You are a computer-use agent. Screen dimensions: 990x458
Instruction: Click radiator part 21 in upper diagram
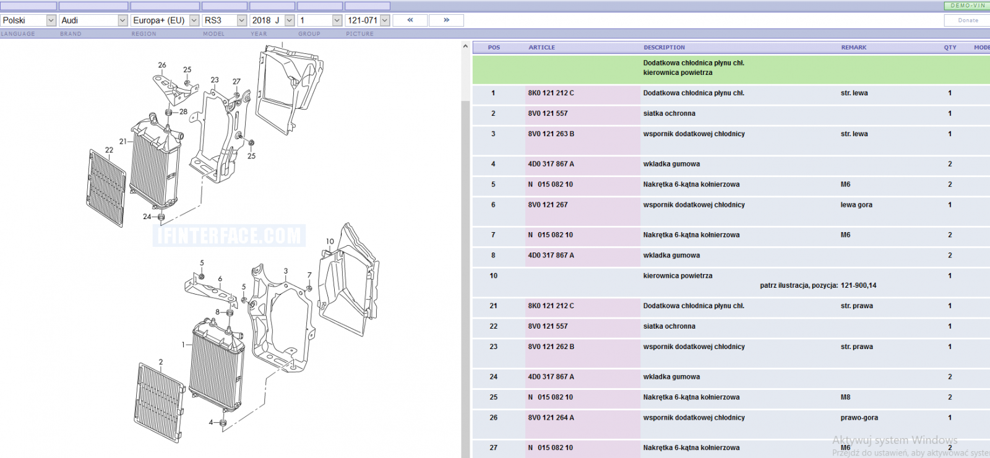pyautogui.click(x=154, y=162)
